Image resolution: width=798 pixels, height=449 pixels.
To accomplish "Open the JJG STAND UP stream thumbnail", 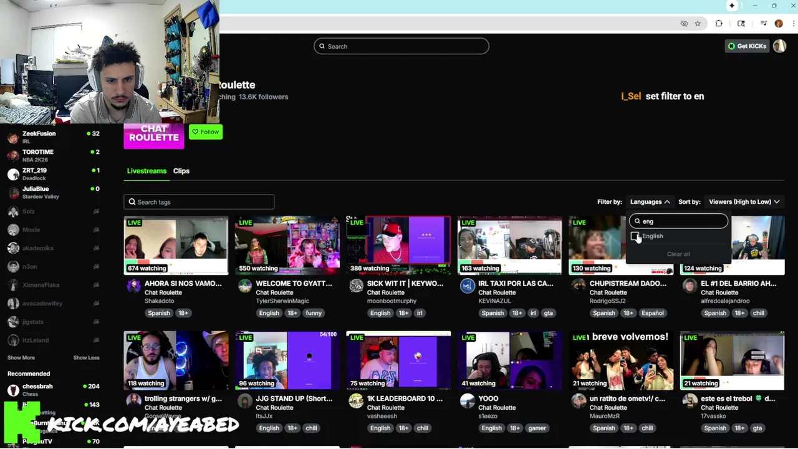I will [x=287, y=360].
